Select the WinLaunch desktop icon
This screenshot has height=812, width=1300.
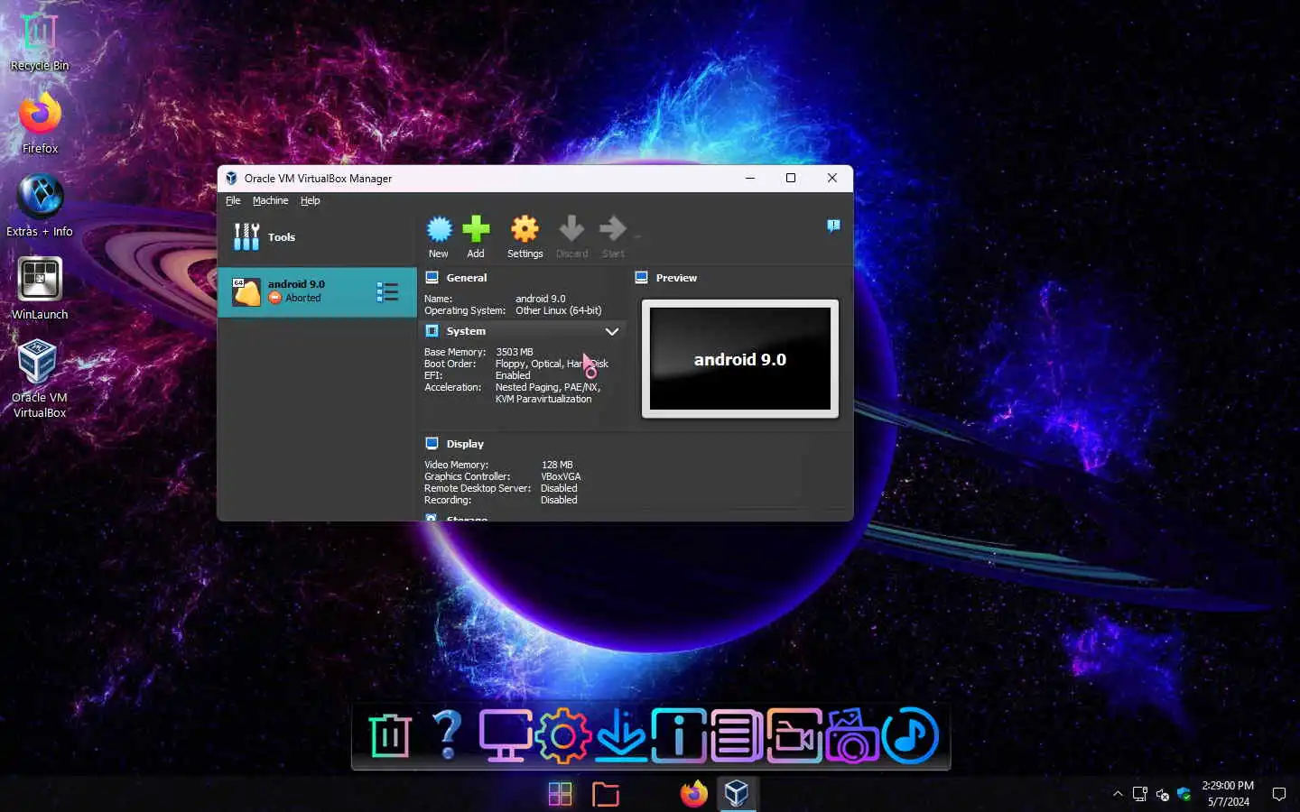point(40,289)
